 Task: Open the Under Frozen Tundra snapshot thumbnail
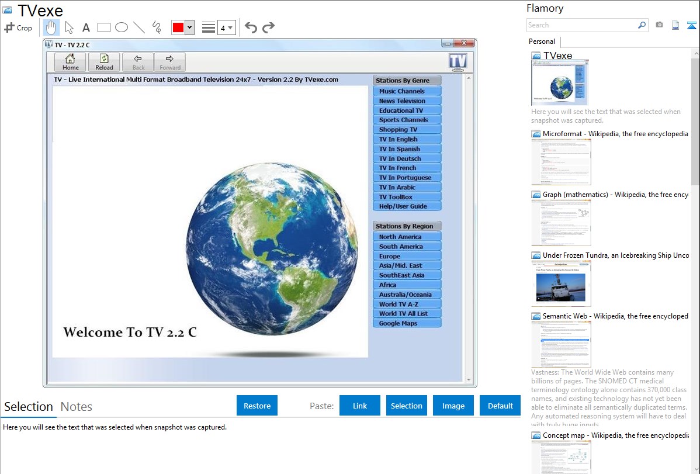tap(561, 283)
